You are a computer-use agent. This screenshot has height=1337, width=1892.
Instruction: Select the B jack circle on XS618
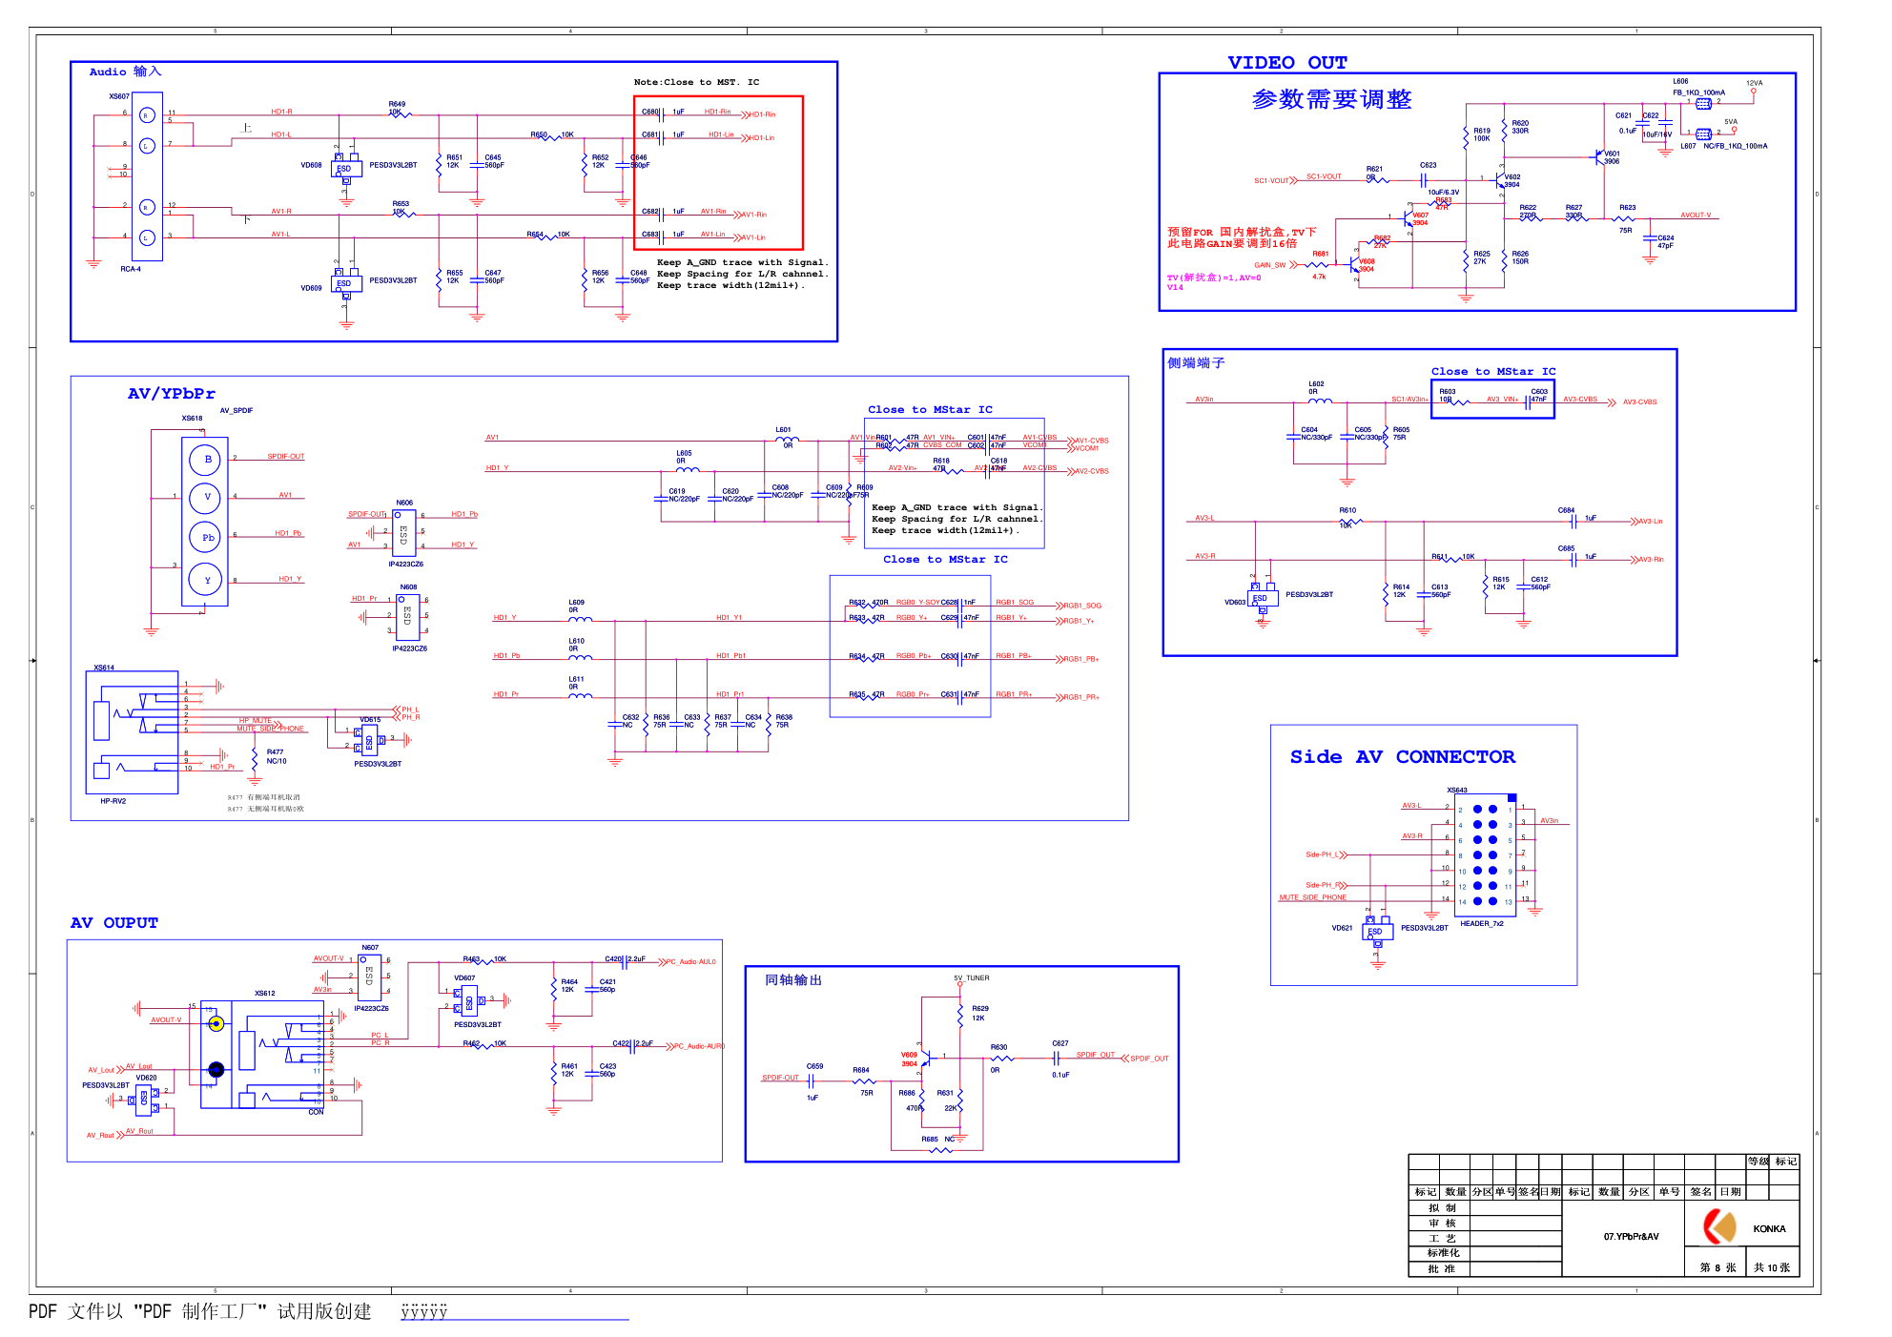pyautogui.click(x=207, y=460)
